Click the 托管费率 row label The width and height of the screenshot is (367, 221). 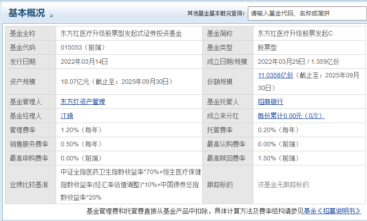220,130
